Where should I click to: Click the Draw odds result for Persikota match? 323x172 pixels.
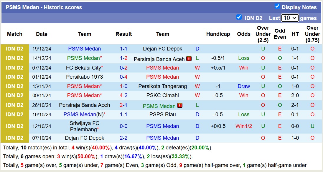244,86
